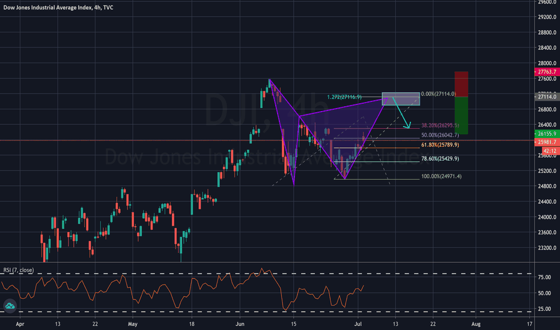Select the 100.00%(24971.4) Fibonacci level label
Image resolution: width=560 pixels, height=330 pixels.
441,176
